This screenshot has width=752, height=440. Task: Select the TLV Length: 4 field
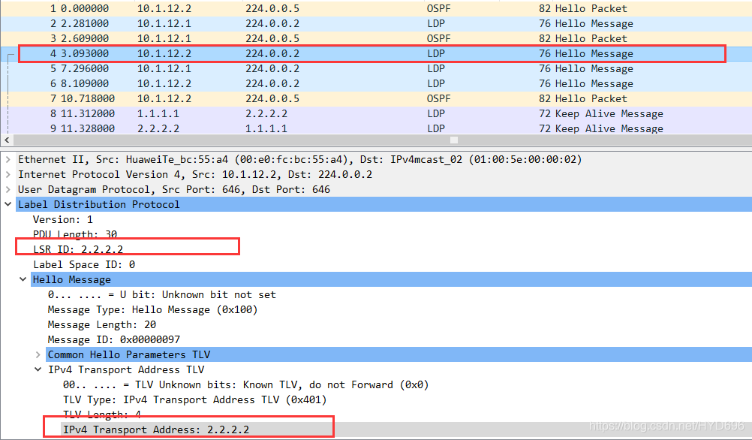coord(101,414)
